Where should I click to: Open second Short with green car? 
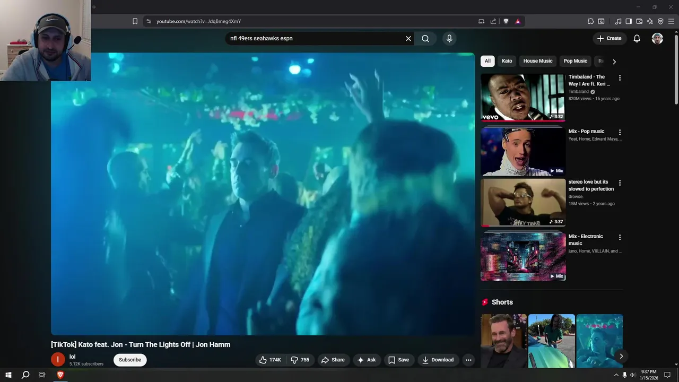552,341
